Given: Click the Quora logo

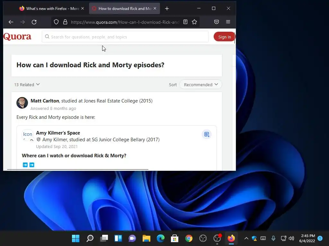Looking at the screenshot, I should 17,37.
